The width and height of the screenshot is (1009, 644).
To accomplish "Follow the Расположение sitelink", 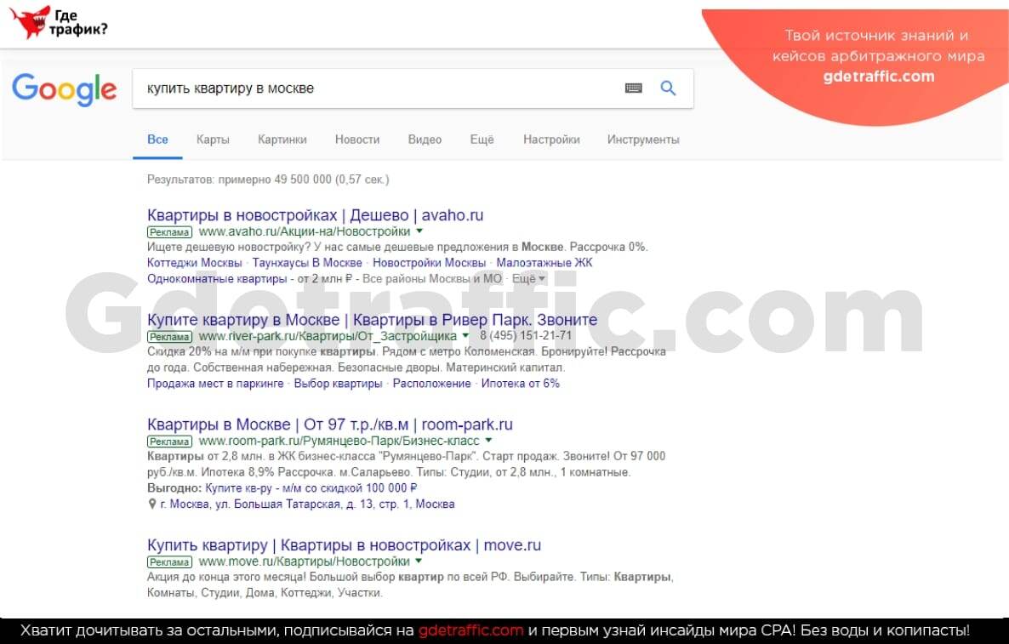I will (x=432, y=384).
